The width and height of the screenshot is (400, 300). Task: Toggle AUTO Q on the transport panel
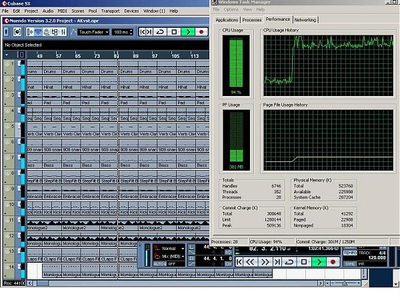[x=159, y=264]
